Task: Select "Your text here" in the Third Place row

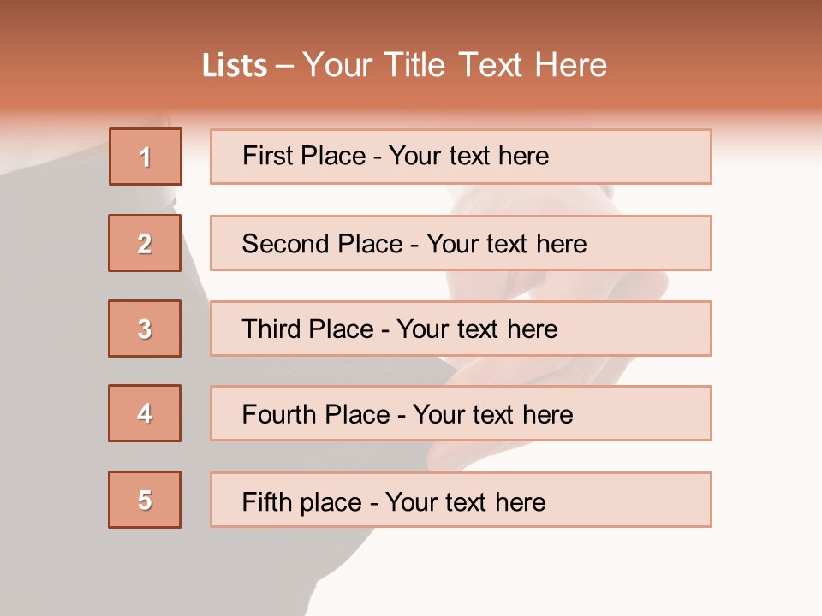Action: [477, 329]
